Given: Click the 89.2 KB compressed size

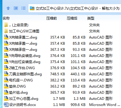Looking at the screenshot, I should click(x=79, y=86).
